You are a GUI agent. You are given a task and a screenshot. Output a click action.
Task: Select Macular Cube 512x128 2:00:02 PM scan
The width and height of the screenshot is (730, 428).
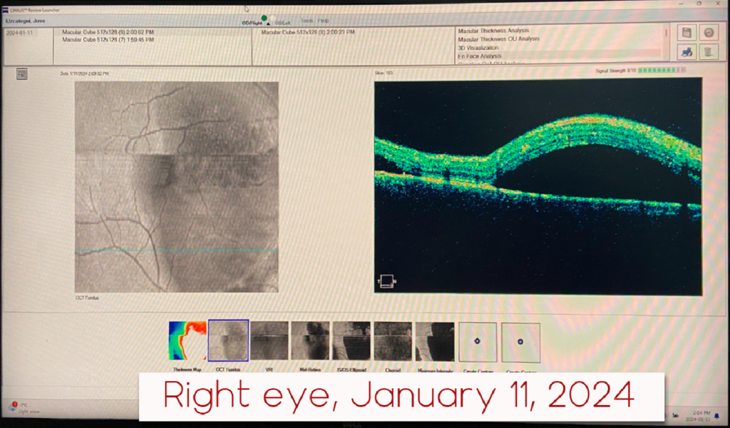(x=108, y=32)
